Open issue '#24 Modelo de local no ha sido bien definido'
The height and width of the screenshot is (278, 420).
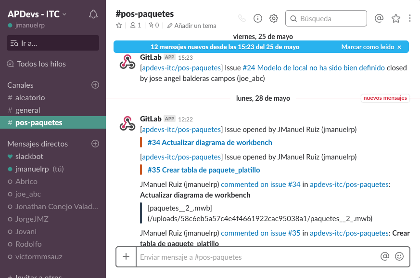[x=314, y=68]
